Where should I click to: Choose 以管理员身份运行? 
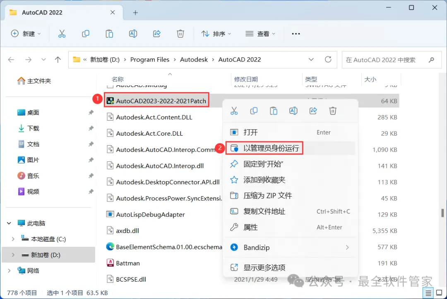(x=290, y=148)
